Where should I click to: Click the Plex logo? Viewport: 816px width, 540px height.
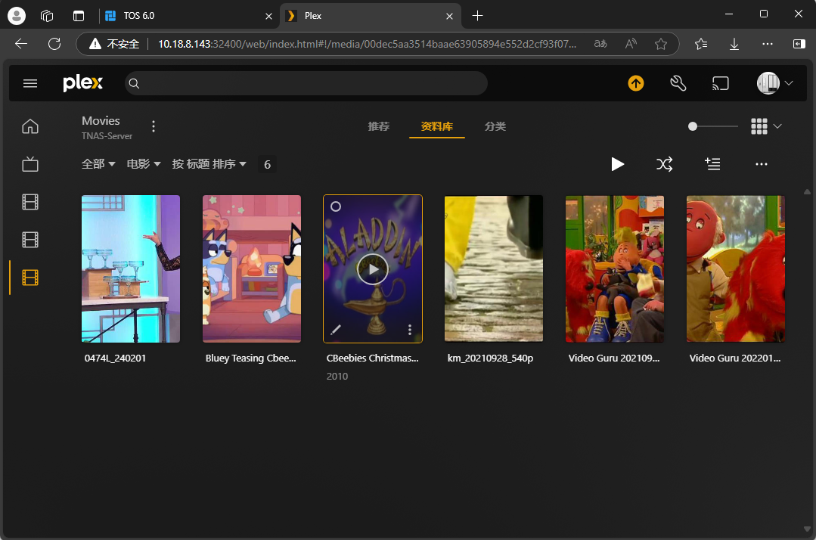82,83
